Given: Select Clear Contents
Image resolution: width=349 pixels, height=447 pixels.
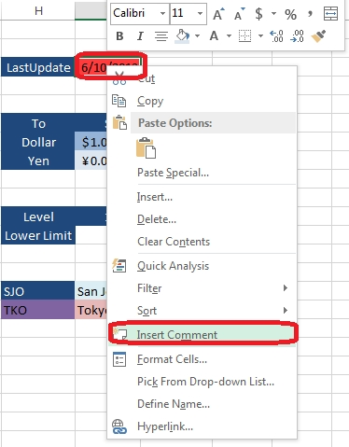Looking at the screenshot, I should click(x=202, y=242).
